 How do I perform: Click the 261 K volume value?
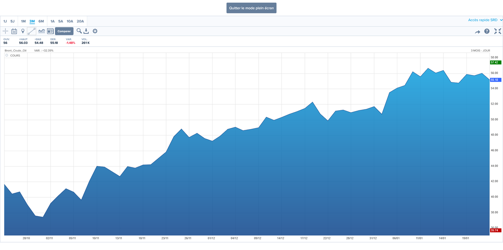[86, 43]
